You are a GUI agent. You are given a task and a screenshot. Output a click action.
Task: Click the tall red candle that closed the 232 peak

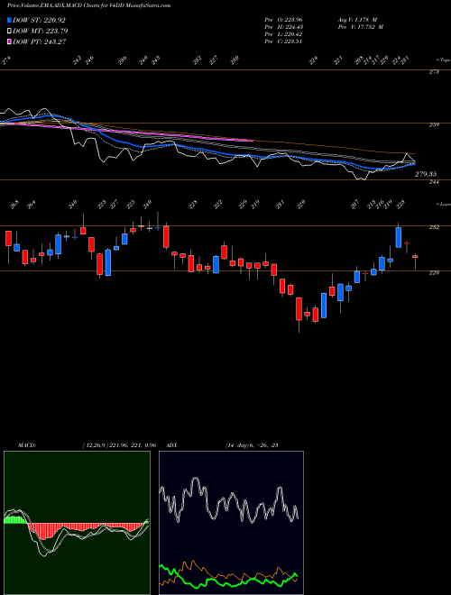click(166, 237)
